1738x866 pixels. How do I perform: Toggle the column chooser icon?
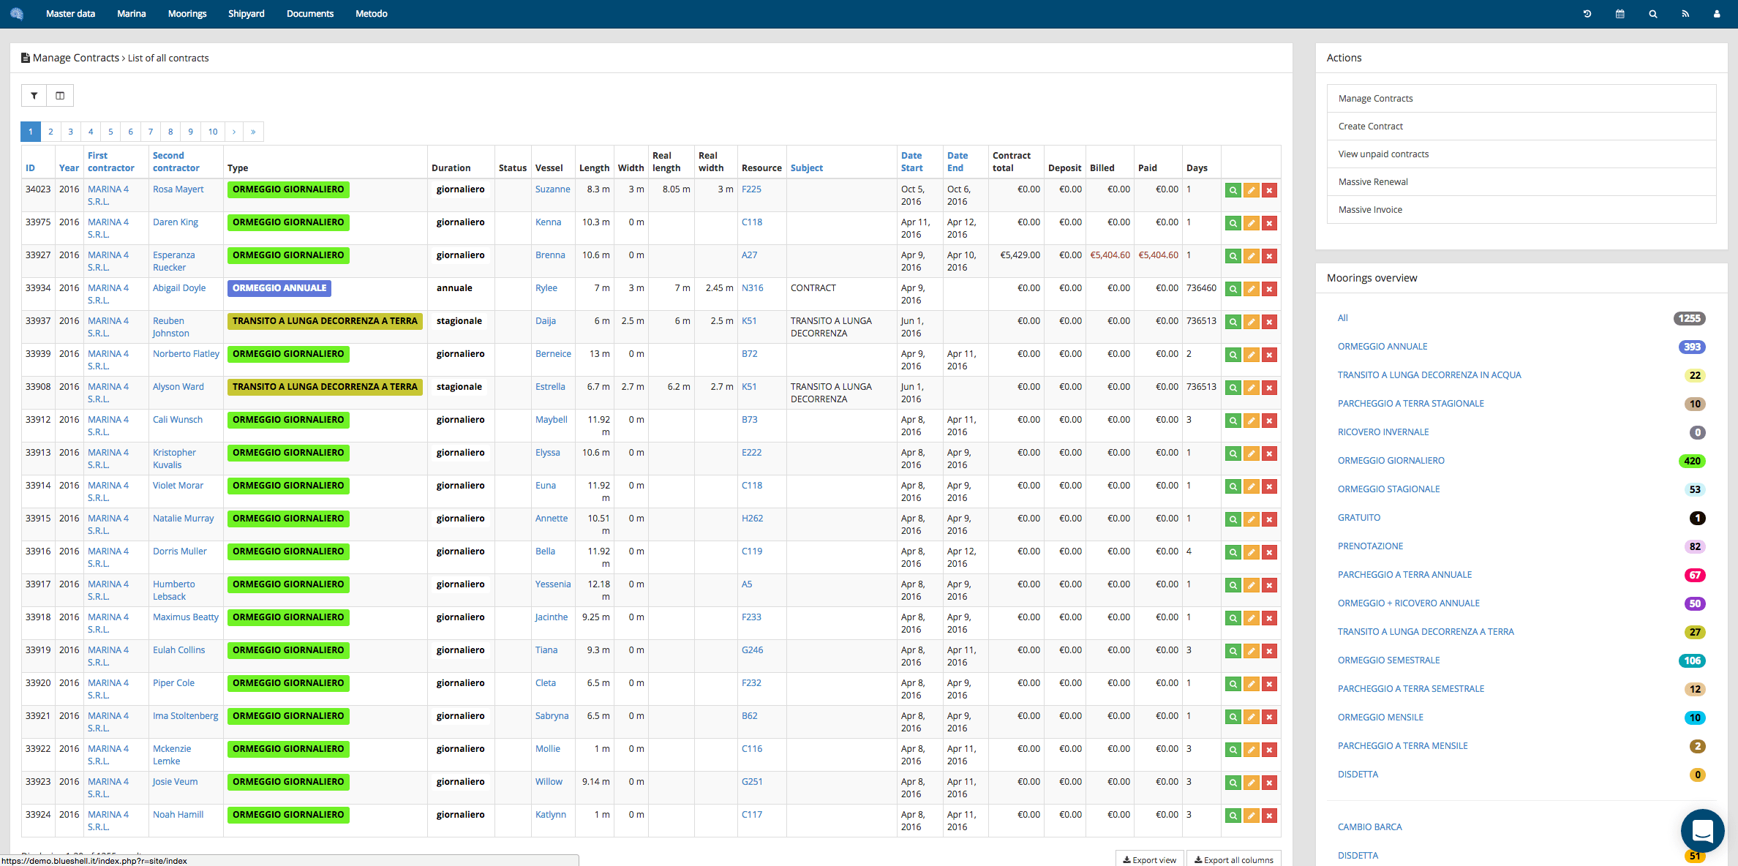coord(60,96)
